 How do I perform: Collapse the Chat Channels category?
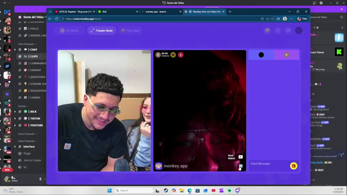[x=27, y=44]
